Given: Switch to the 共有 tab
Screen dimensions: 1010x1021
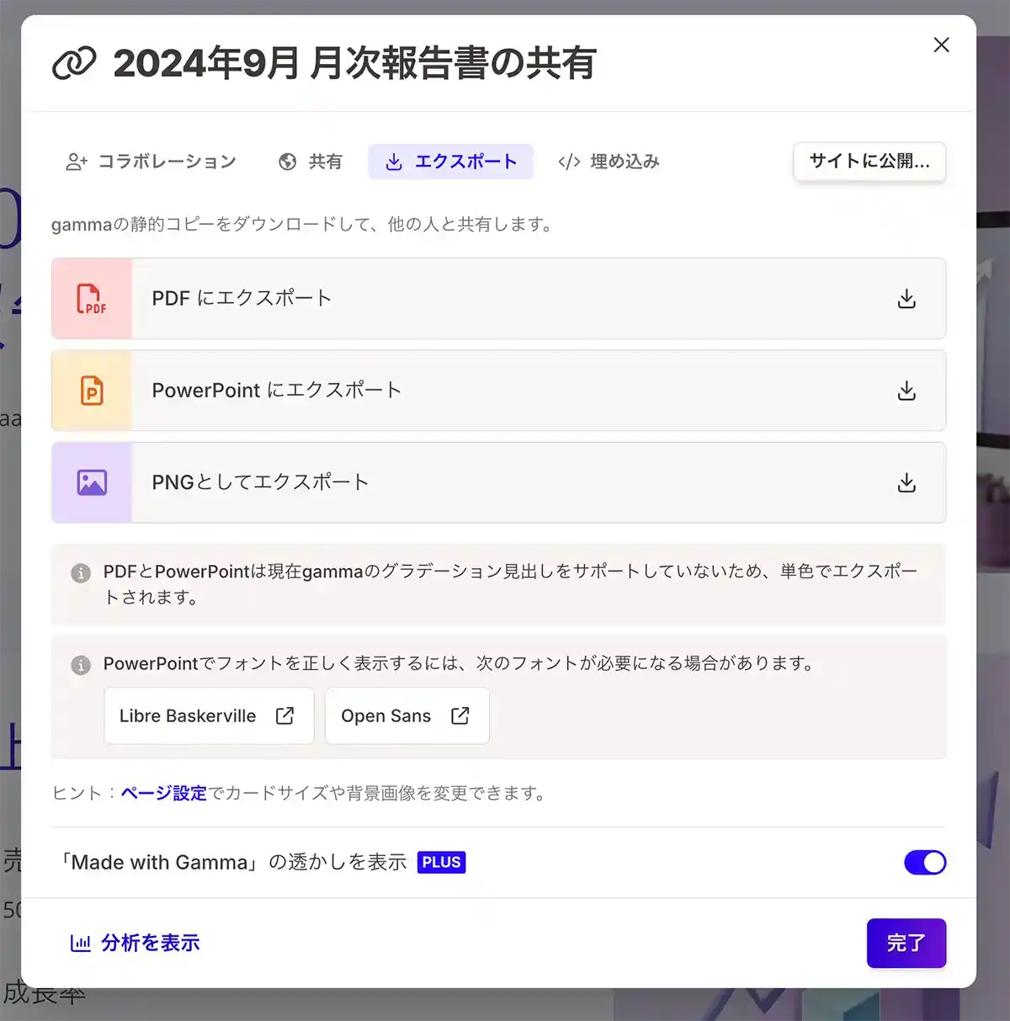Looking at the screenshot, I should pos(311,162).
